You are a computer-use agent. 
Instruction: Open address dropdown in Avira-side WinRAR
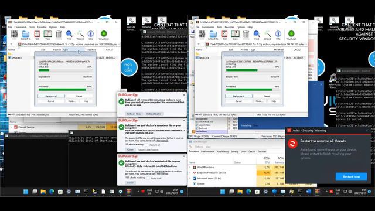point(306,45)
